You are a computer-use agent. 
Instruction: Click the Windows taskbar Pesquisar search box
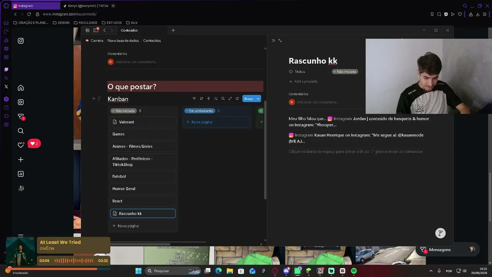pyautogui.click(x=173, y=271)
